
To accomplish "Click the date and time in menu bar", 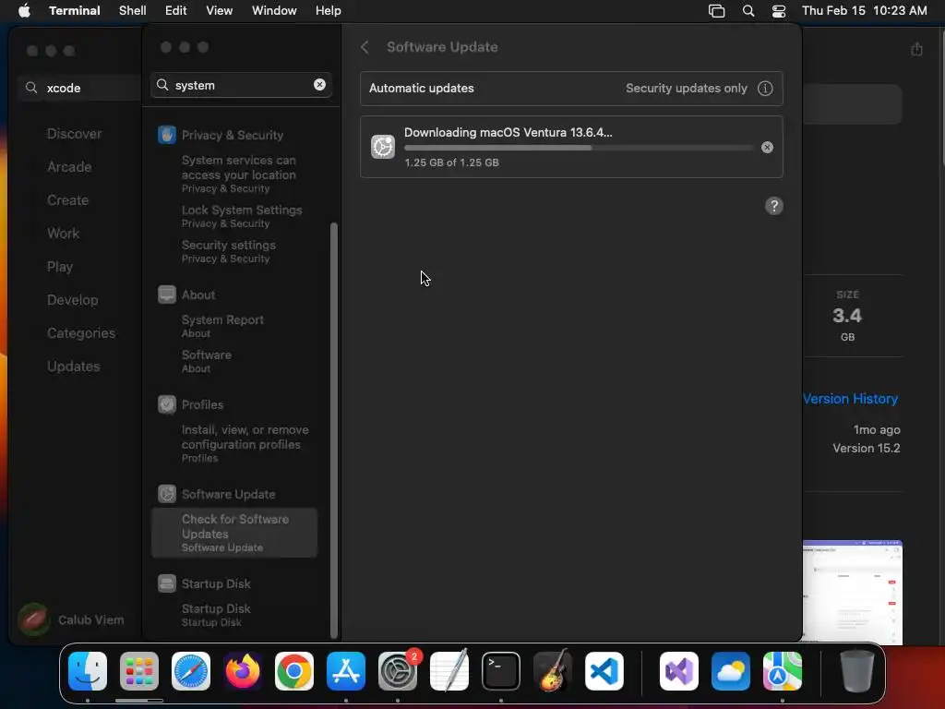I will click(864, 10).
